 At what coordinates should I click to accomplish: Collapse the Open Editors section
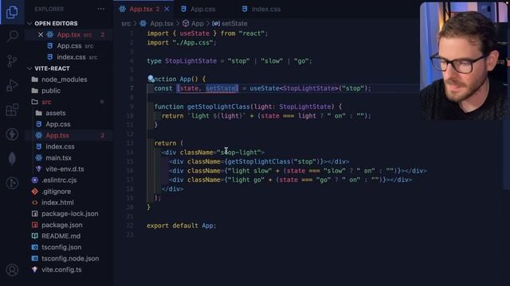coord(56,23)
